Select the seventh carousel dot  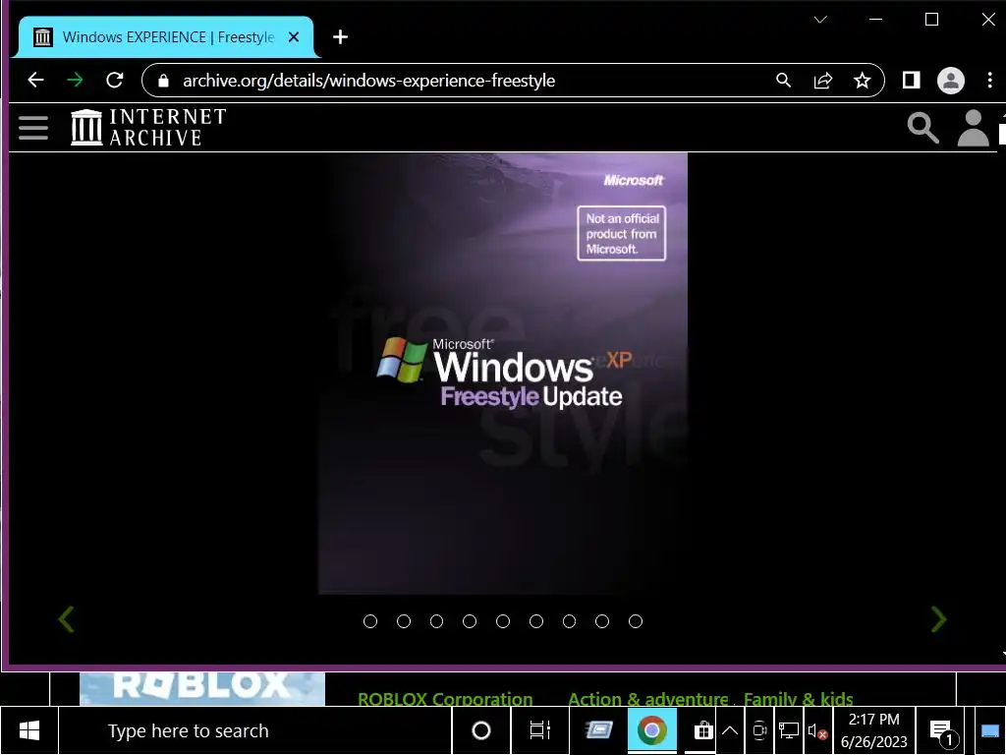click(x=569, y=621)
